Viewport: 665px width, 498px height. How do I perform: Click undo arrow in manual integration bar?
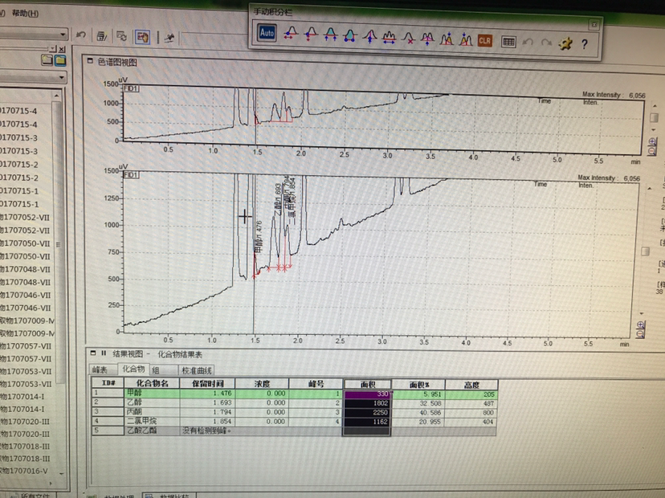(528, 42)
